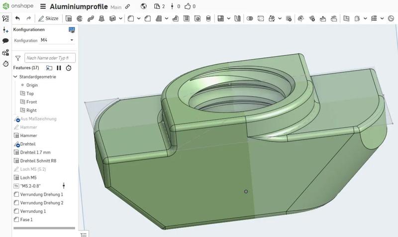Select the Mirror tool
Screen dimensions: 398x237
pyautogui.click(x=237, y=18)
